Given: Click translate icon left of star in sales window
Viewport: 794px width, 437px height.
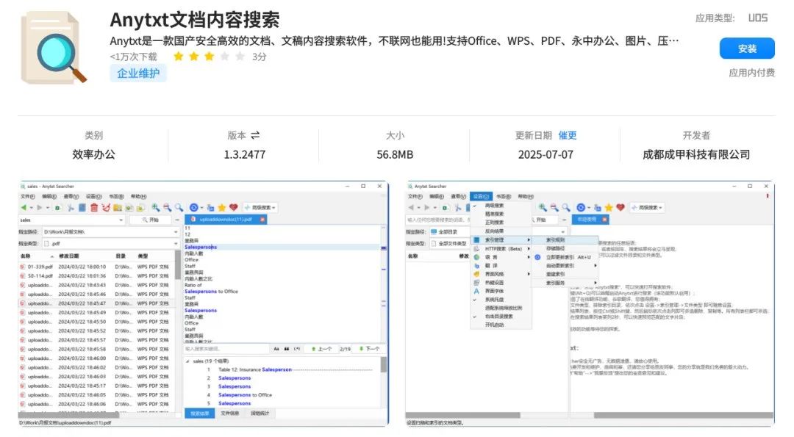Looking at the screenshot, I should tap(210, 207).
